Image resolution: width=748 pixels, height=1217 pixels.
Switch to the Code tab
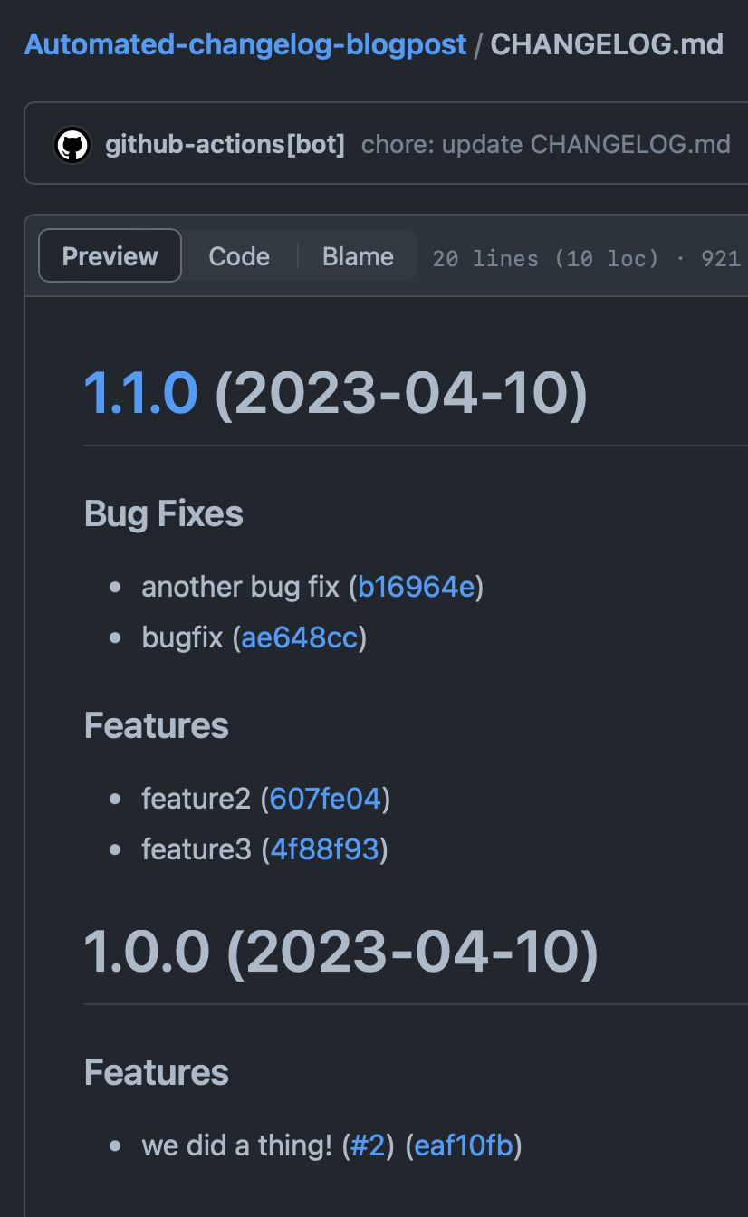[x=238, y=255]
